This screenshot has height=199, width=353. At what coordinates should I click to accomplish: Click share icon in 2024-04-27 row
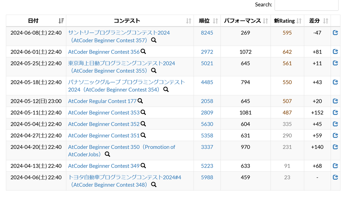click(335, 135)
